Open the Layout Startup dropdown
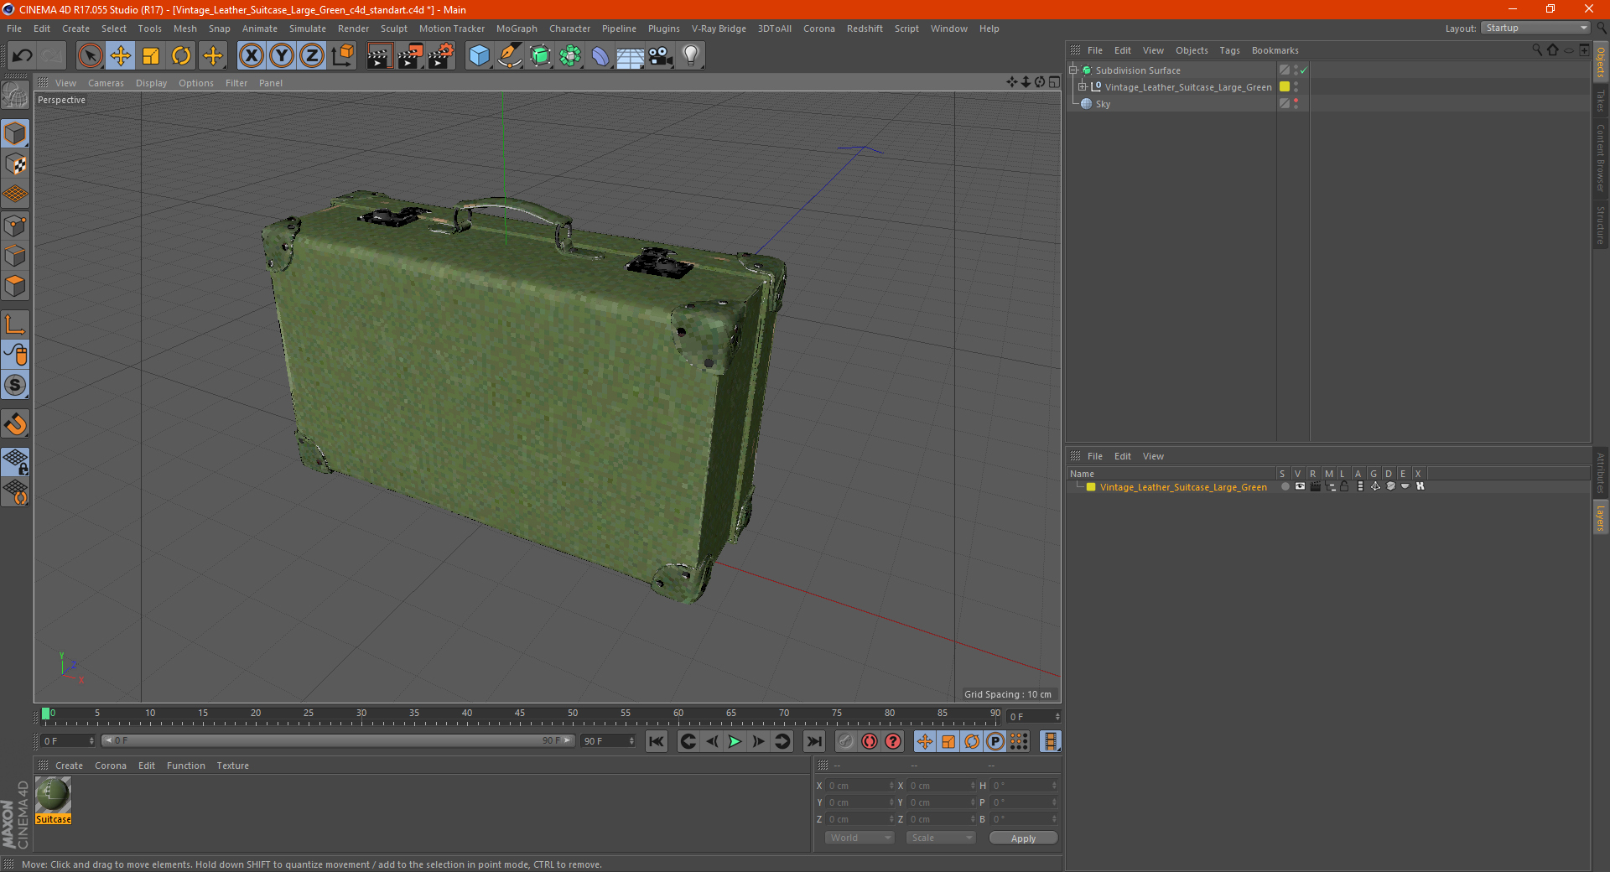 point(1535,28)
